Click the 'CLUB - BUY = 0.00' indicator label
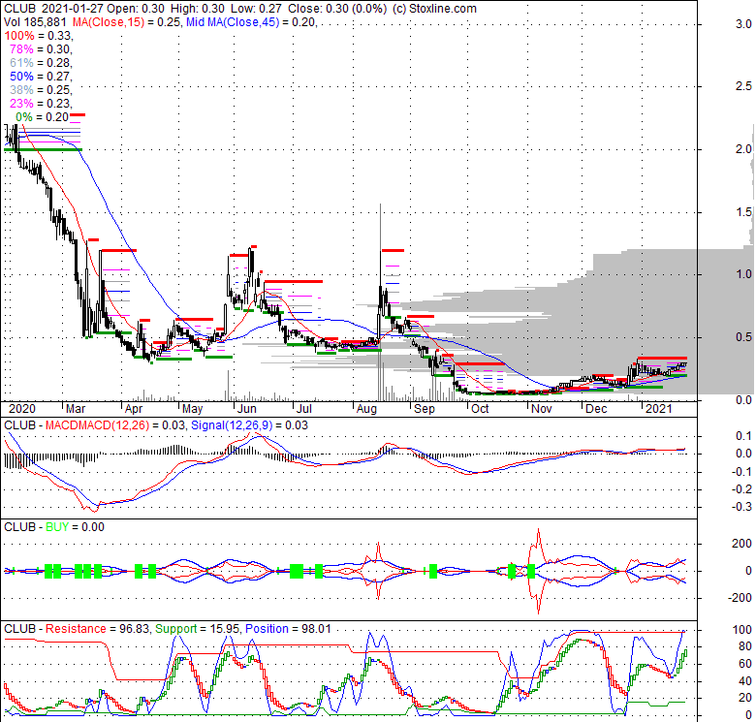This screenshot has width=756, height=722. [54, 527]
